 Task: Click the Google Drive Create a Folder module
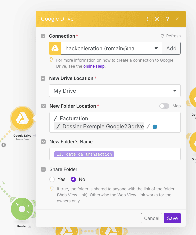point(22,118)
